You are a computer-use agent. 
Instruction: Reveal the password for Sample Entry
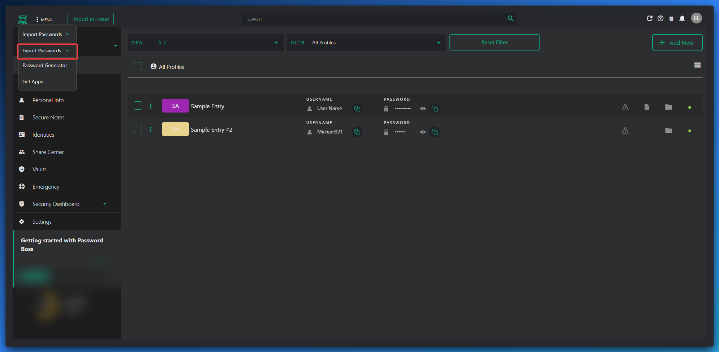coord(423,109)
